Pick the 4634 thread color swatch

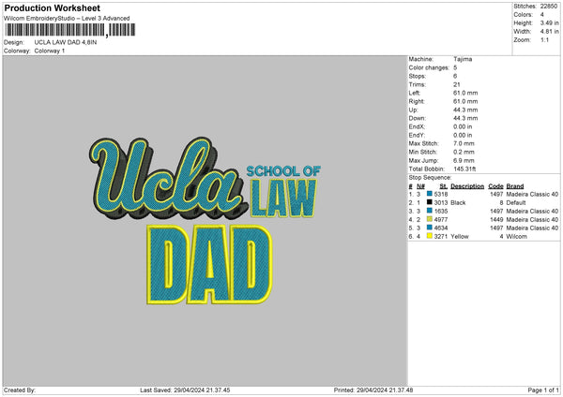click(x=430, y=228)
